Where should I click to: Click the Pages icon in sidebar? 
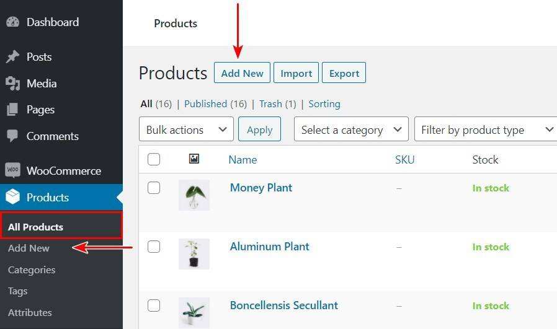pyautogui.click(x=13, y=110)
